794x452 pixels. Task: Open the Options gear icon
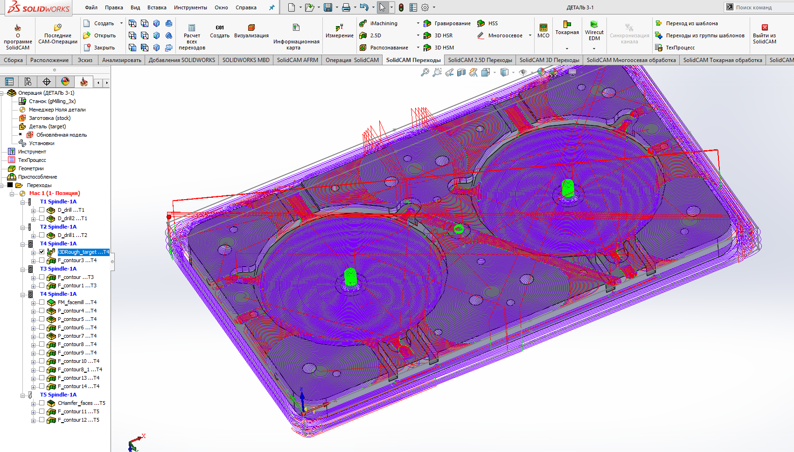(x=425, y=7)
